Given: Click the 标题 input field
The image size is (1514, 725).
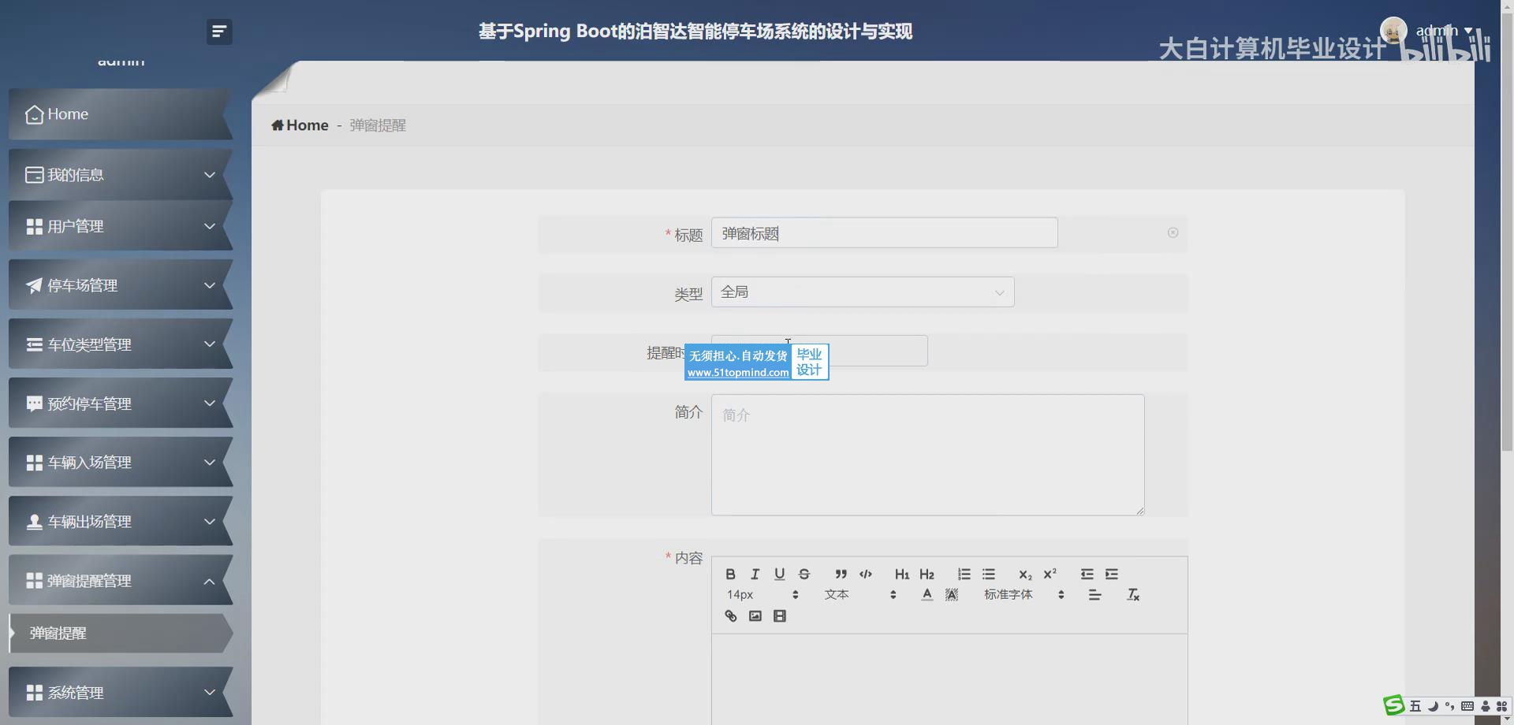Looking at the screenshot, I should (x=884, y=233).
